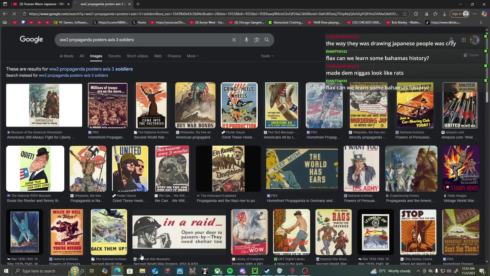Open the weather widget showing Mostly cloudy

pos(390,271)
